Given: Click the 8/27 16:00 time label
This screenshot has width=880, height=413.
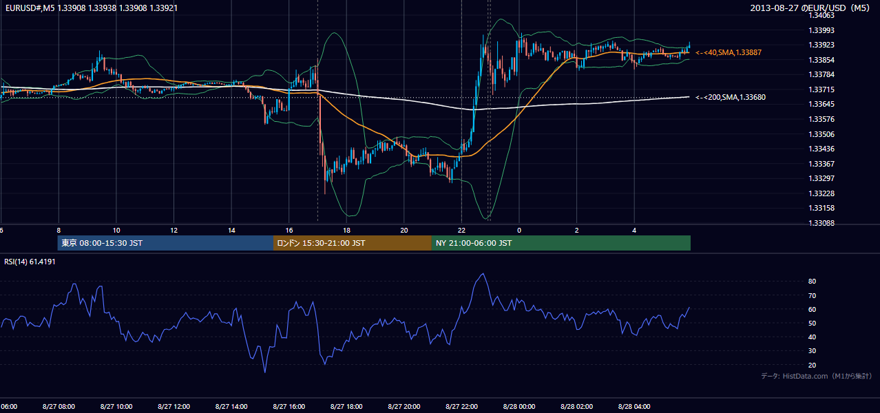Looking at the screenshot, I should [x=289, y=406].
